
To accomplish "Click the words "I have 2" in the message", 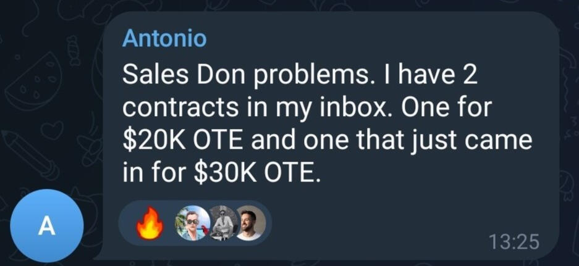I will tap(433, 75).
